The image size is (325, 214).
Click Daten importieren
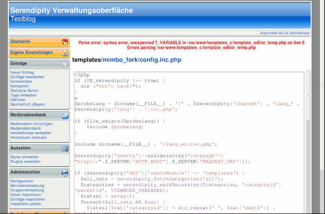pos(26,195)
